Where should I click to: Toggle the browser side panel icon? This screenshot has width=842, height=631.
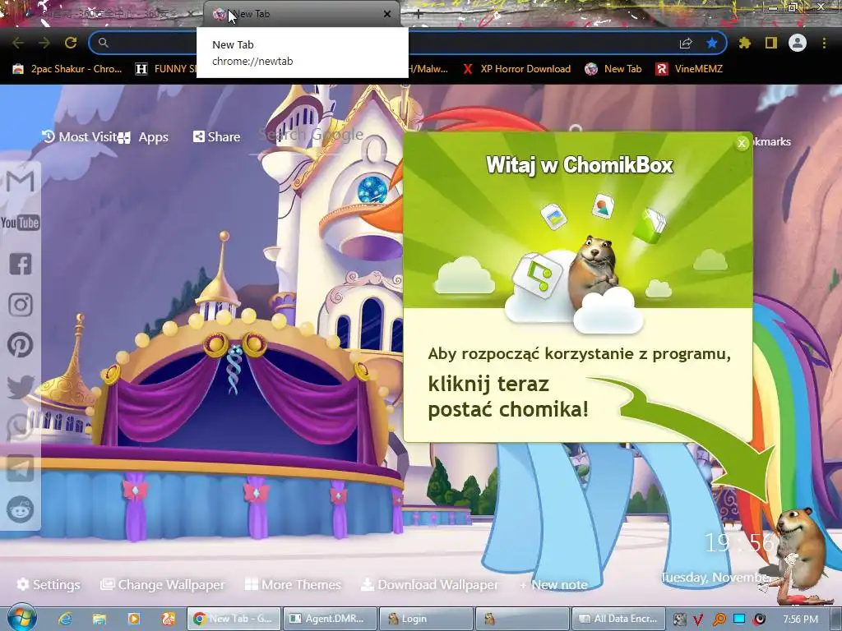(771, 43)
